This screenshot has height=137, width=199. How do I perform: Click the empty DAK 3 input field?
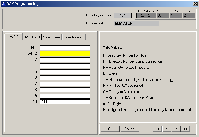[64, 60]
